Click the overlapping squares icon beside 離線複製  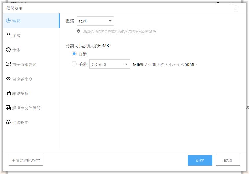click(8, 93)
